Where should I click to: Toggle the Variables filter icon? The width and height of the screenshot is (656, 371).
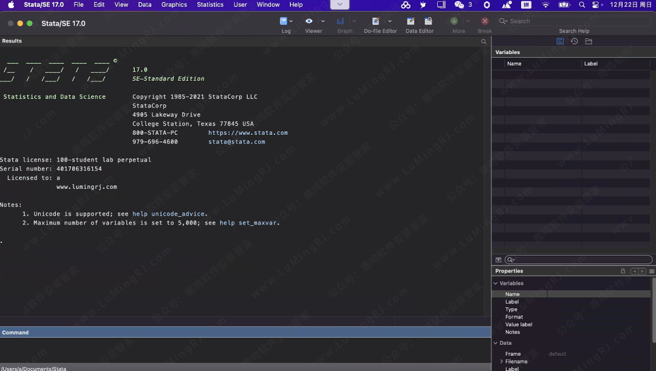499,260
